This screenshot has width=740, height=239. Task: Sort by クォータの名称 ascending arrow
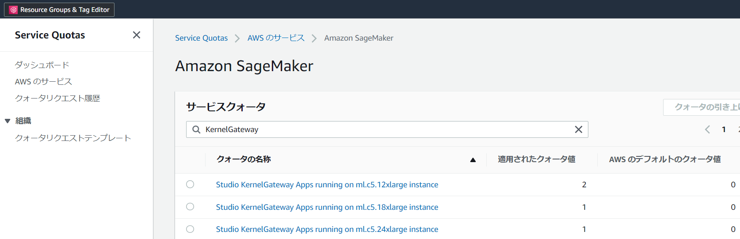point(473,160)
